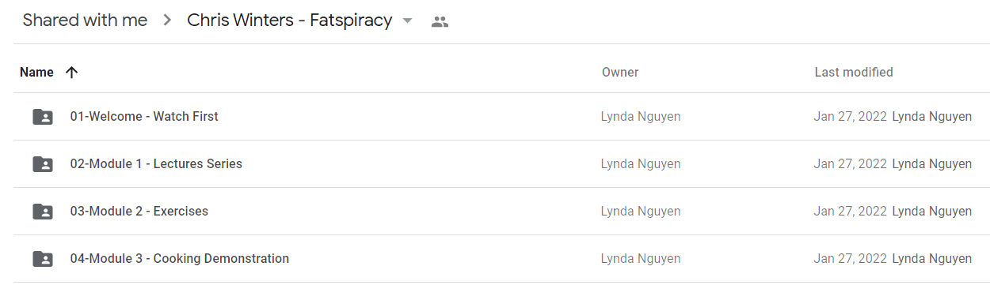Click Lynda Nguyen modifier on 04-Module 3 row

(x=932, y=259)
